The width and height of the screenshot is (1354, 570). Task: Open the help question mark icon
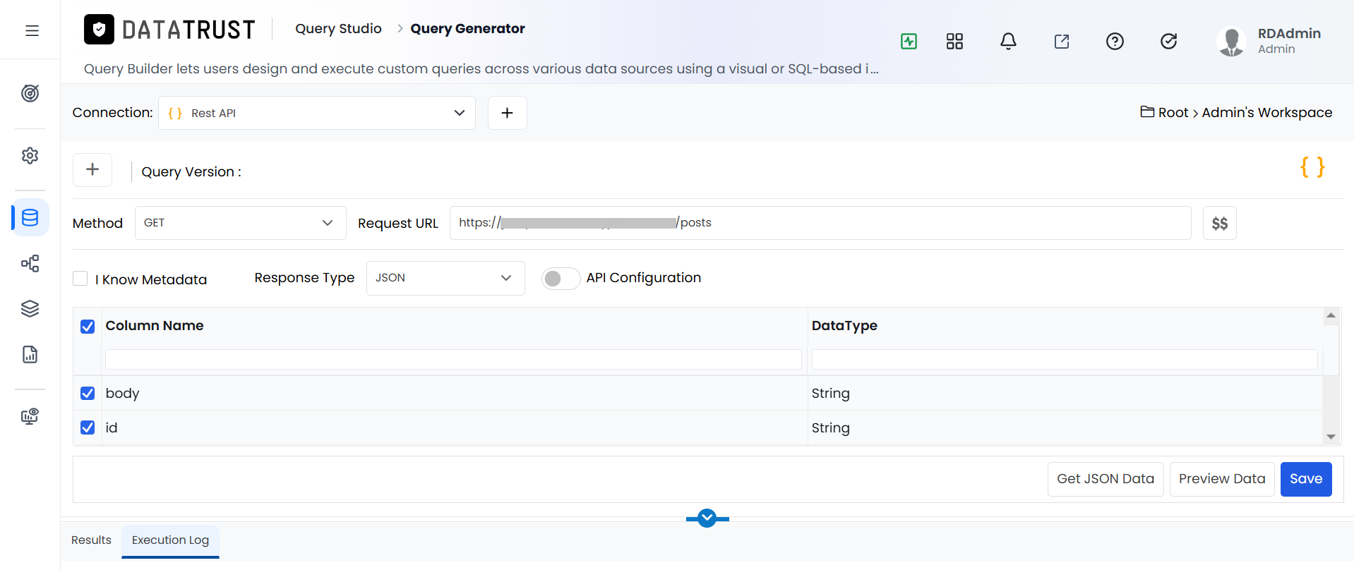point(1115,41)
